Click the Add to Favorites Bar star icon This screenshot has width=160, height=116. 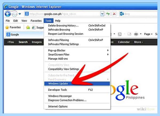tap(28, 27)
